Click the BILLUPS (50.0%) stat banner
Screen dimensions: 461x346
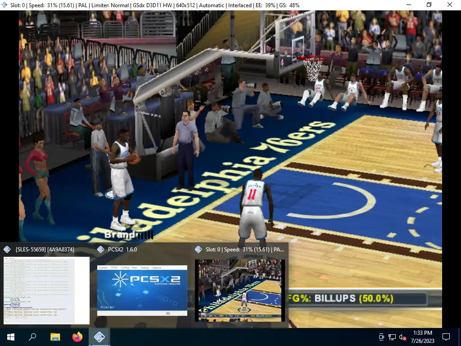coord(357,298)
